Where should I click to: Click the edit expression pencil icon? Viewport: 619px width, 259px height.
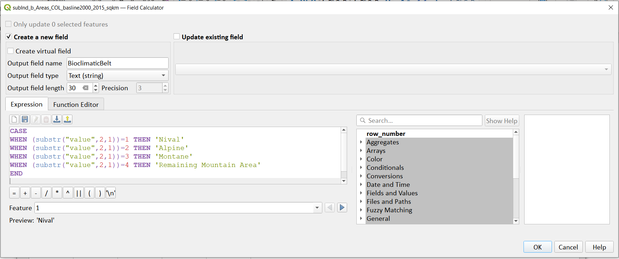pos(35,120)
